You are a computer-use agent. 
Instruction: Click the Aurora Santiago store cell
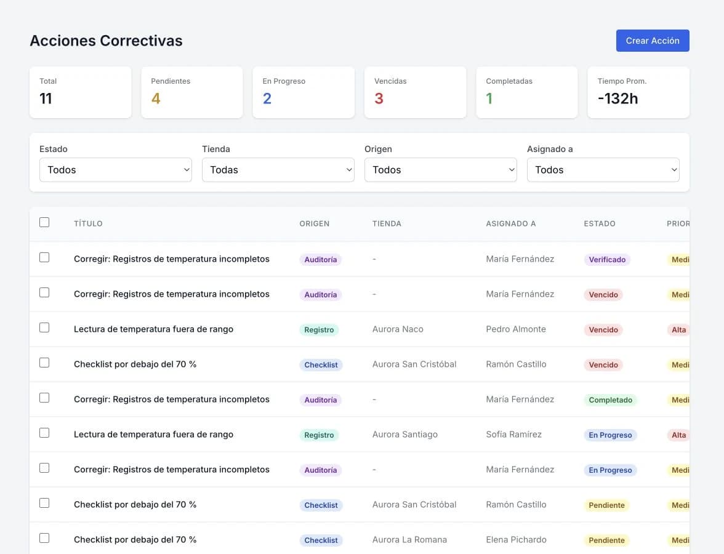pos(404,435)
